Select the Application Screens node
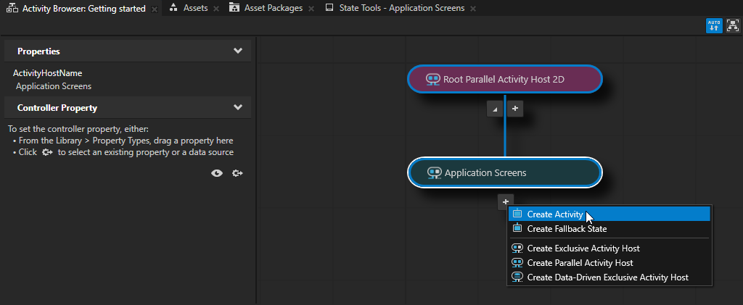Viewport: 743px width, 305px height. 505,172
